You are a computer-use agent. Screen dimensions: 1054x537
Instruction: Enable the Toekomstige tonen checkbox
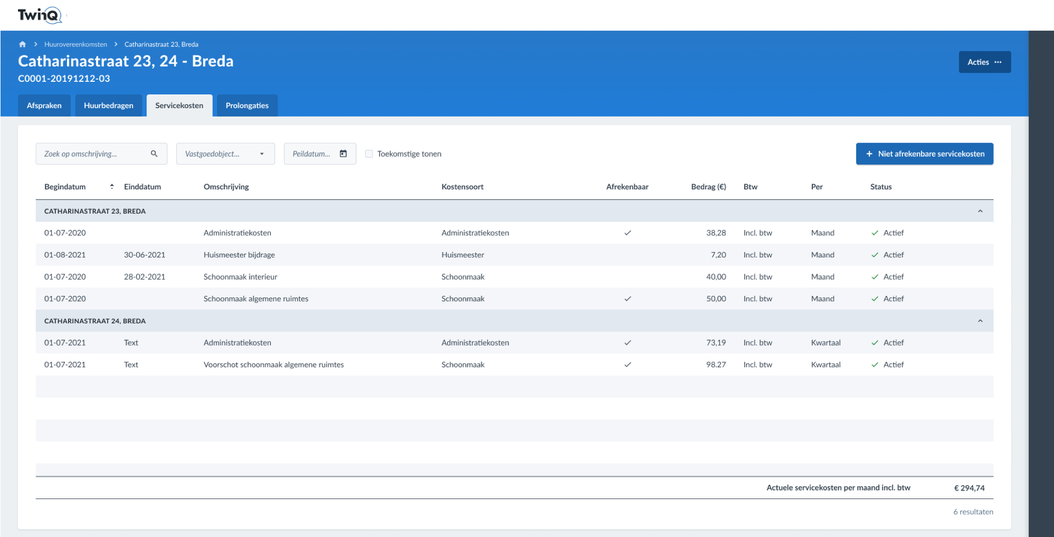tap(369, 154)
